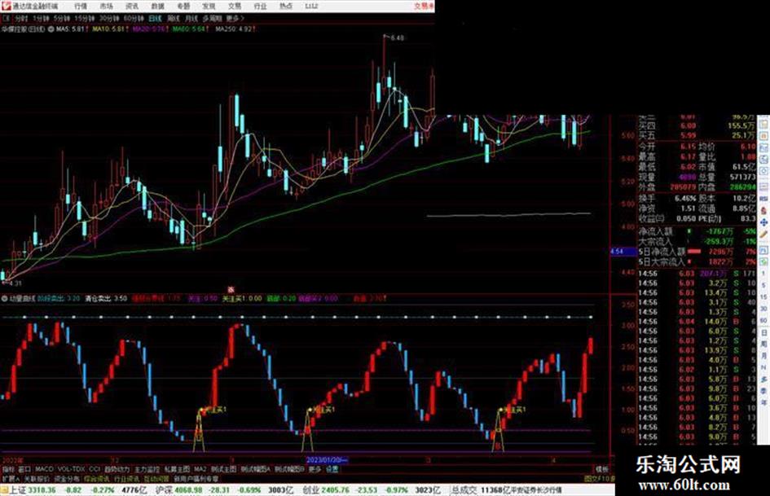Open the 更多 indicator list at bottom
Screen dimensions: 770x496
coord(315,469)
